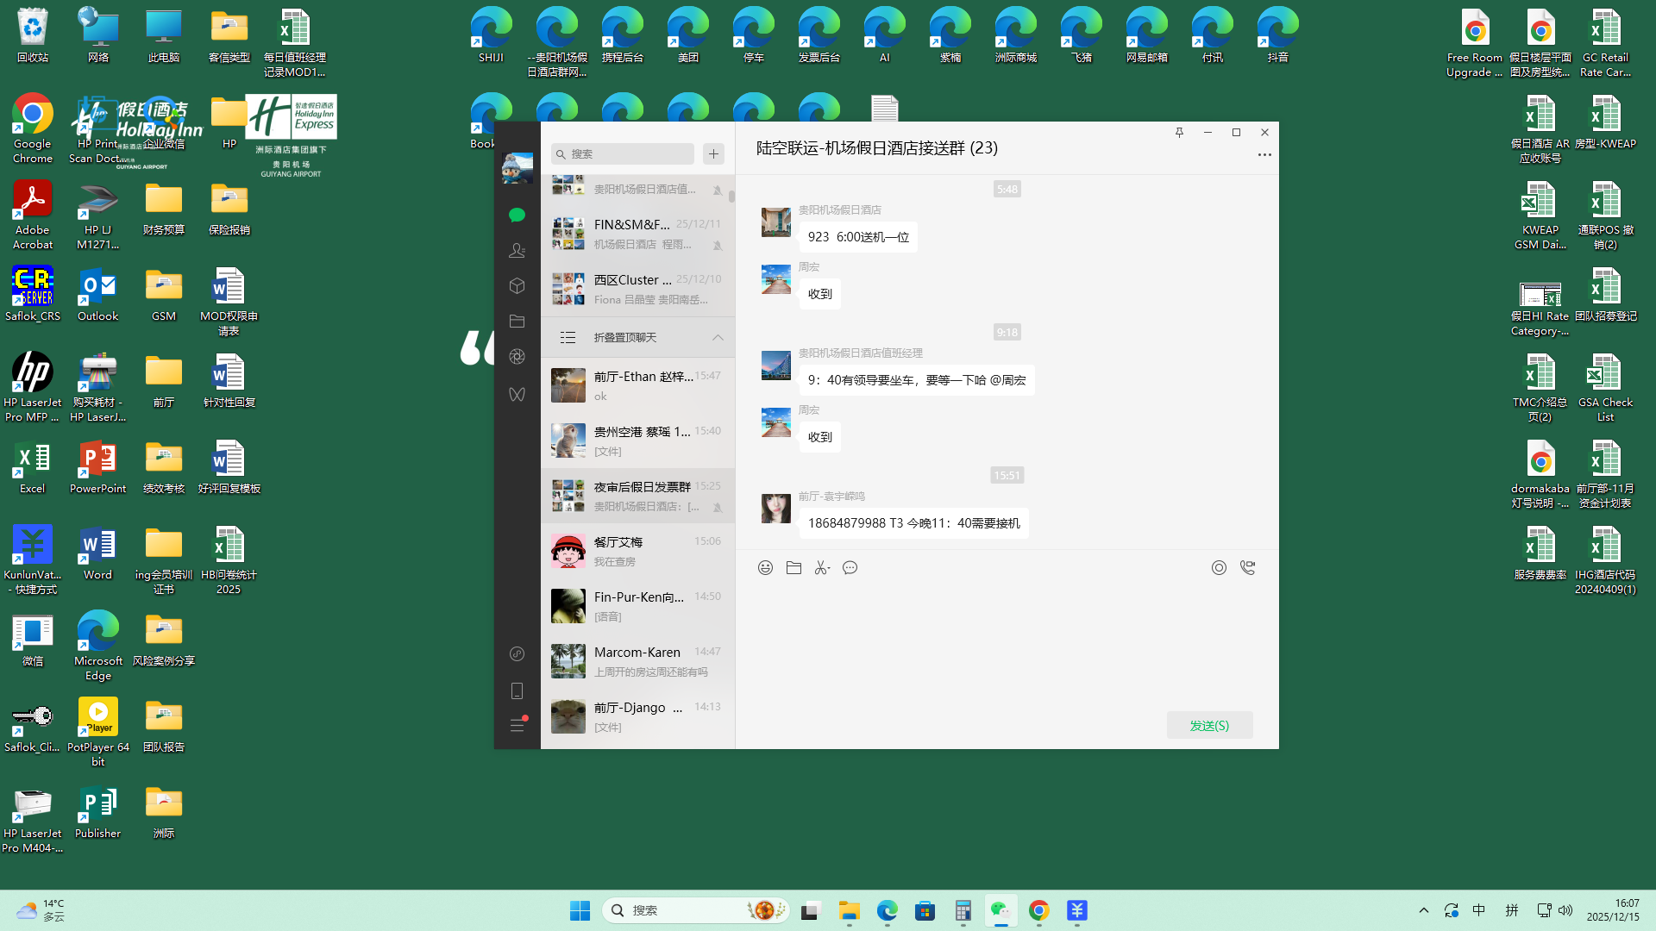Viewport: 1656px width, 931px height.
Task: Start a voice call with phone icon
Action: [x=1247, y=568]
